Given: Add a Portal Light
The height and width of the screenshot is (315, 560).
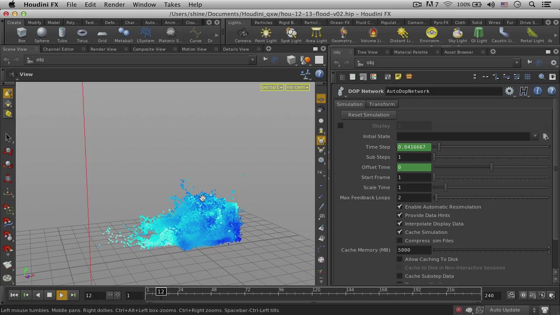Looking at the screenshot, I should 532,35.
